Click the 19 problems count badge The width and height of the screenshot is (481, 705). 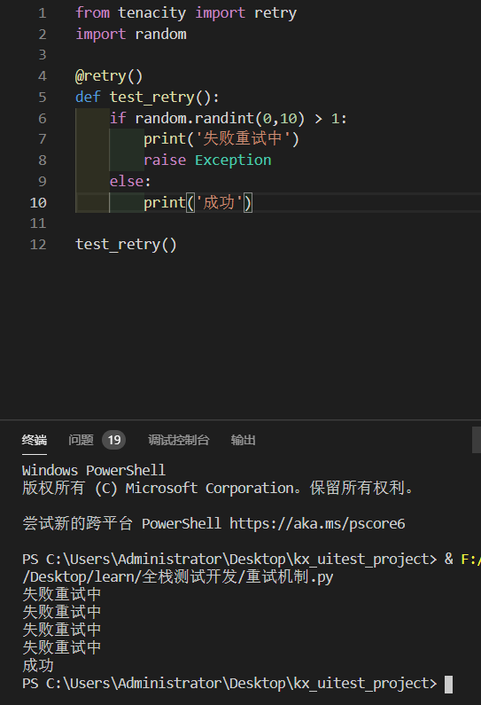tap(114, 440)
